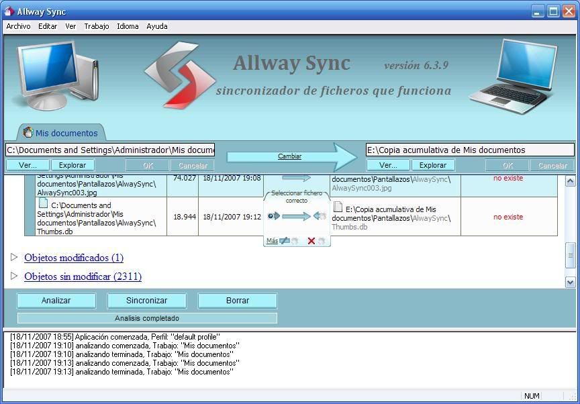Click the Borrar button
The height and width of the screenshot is (404, 580).
(x=238, y=301)
